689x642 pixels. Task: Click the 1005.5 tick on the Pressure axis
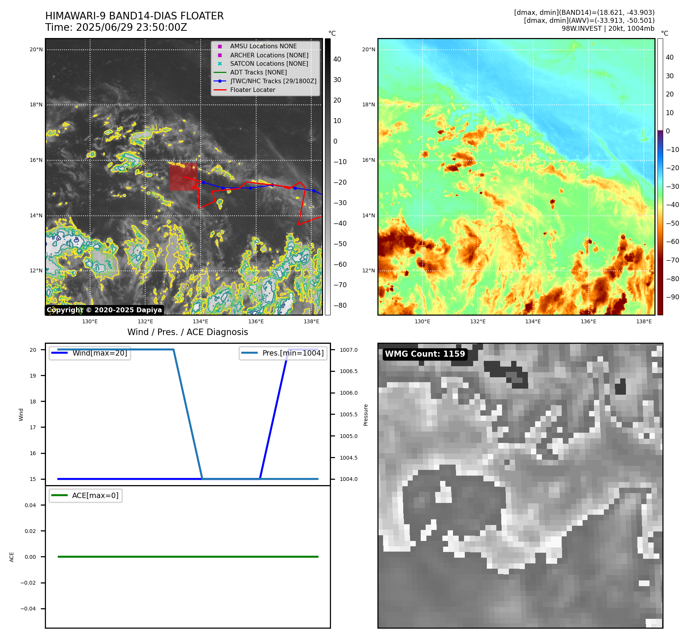pos(348,414)
